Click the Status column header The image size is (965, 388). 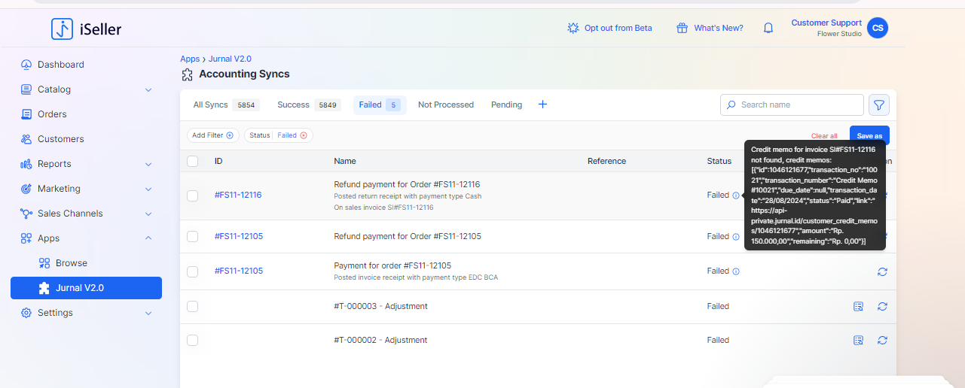[719, 161]
